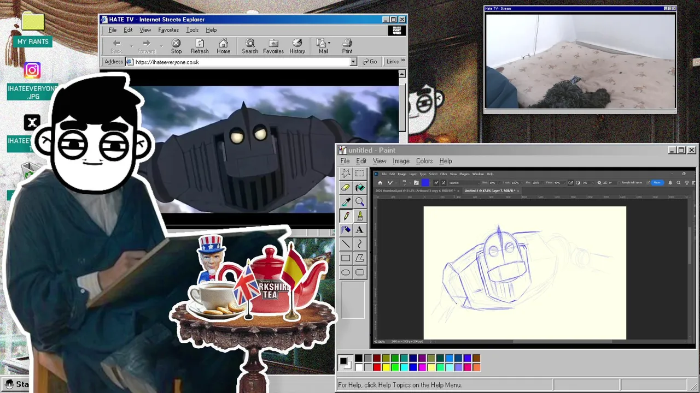This screenshot has height=393, width=700.
Task: Click the IHATEEVERYONE.JPG desktop file label
Action: coord(32,92)
